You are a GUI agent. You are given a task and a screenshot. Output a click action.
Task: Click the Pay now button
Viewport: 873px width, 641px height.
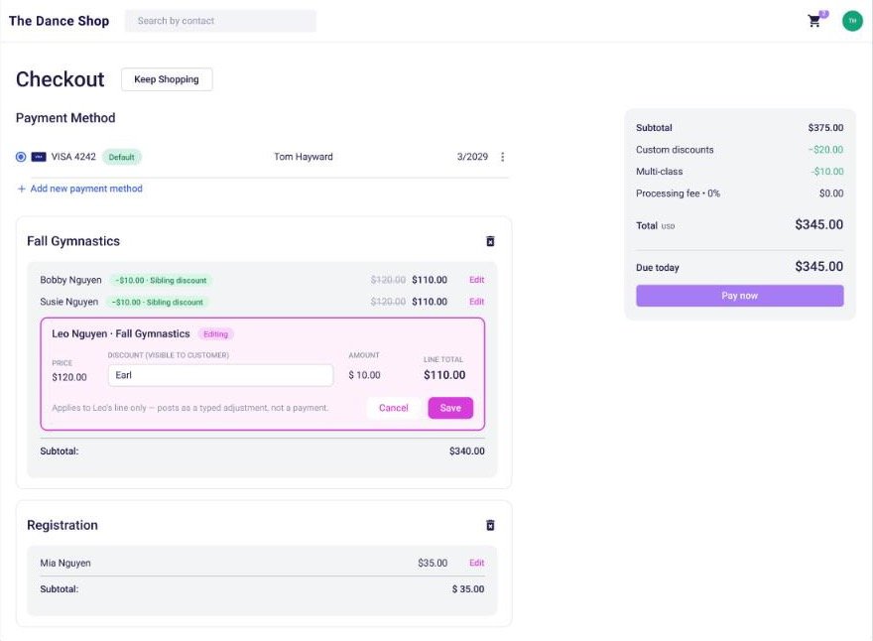739,296
